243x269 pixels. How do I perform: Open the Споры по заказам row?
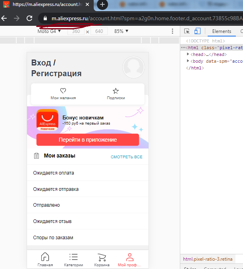point(88,237)
